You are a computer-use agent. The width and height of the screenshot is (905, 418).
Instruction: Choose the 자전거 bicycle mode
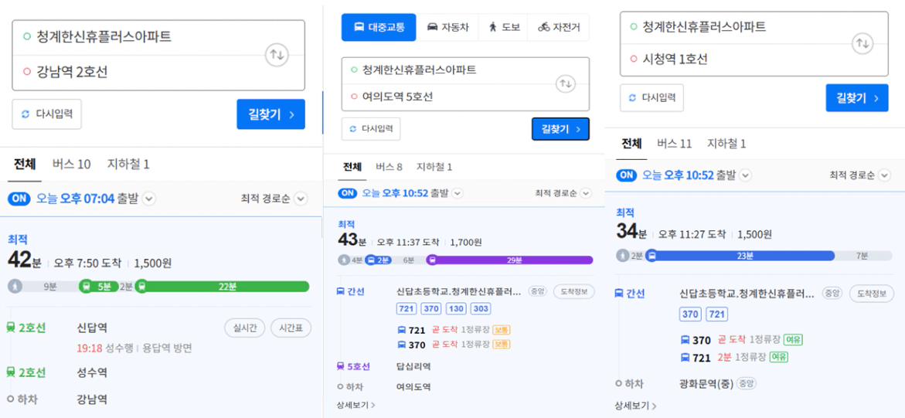click(557, 27)
